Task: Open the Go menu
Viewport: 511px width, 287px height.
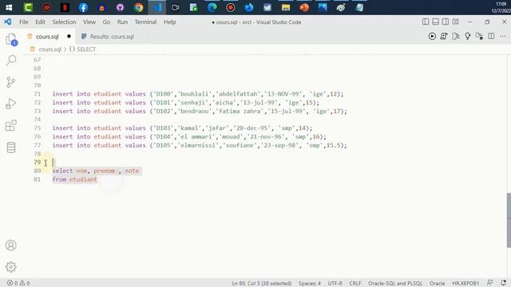Action: [106, 22]
